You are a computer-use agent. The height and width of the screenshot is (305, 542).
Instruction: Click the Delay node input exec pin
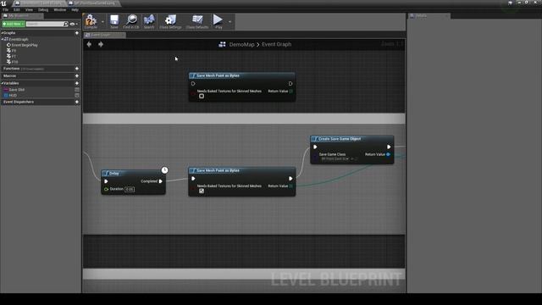point(106,181)
